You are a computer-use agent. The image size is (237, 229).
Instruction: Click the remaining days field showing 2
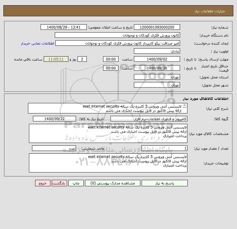point(82,59)
